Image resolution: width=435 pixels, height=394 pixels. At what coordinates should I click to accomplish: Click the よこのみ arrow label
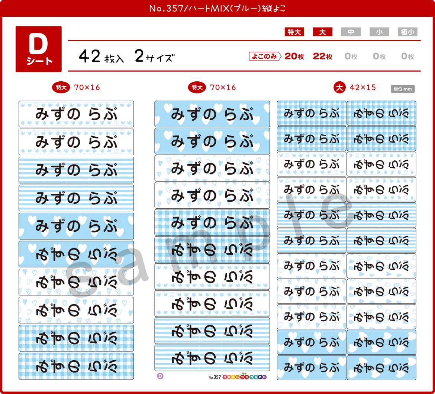[x=265, y=56]
